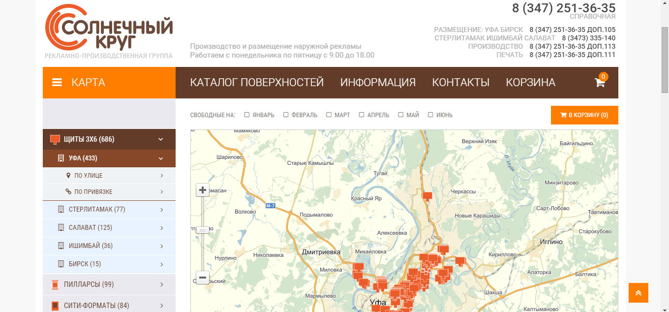This screenshot has width=669, height=312.
Task: Click the M-7 highway badge on map
Action: click(x=271, y=206)
